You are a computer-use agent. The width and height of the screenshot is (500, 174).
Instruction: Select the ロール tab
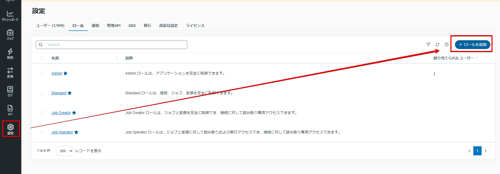tap(78, 26)
